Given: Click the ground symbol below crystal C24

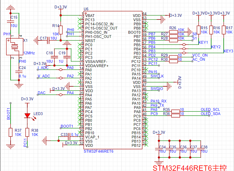Looking at the screenshot, I should click(x=19, y=86).
